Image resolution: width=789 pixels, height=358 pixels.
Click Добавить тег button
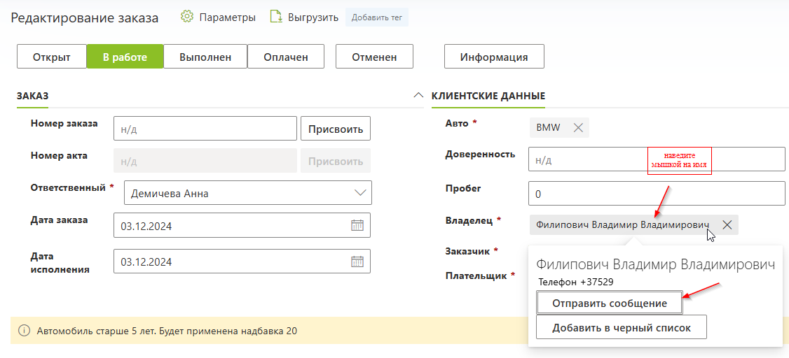(x=377, y=17)
